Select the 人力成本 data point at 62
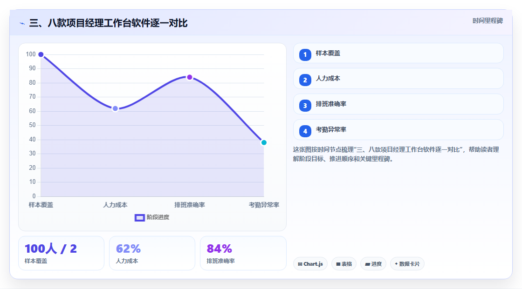This screenshot has height=289, width=522. coord(115,108)
